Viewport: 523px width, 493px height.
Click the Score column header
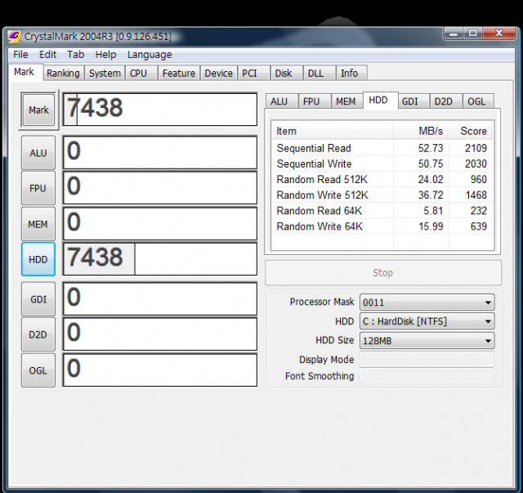(x=471, y=131)
